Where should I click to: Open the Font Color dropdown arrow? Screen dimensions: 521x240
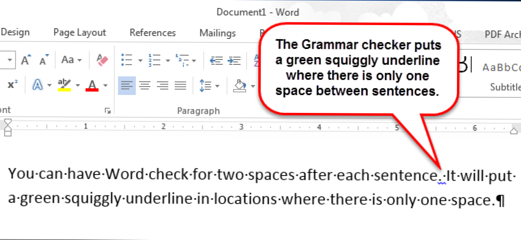[x=105, y=85]
